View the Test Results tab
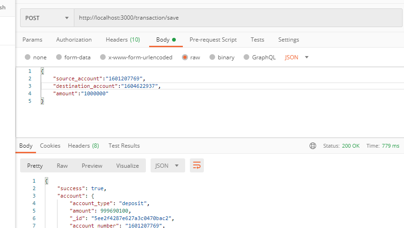 click(124, 146)
